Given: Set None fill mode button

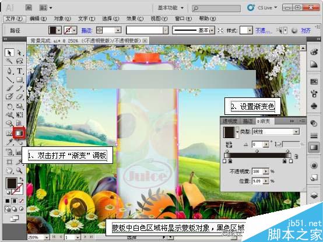Looking at the screenshot, I should click(x=21, y=201).
